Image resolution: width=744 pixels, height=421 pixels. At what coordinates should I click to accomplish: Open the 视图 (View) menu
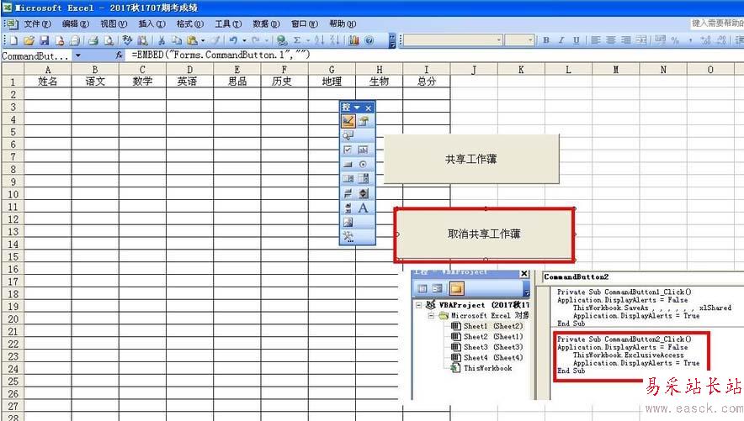(114, 24)
